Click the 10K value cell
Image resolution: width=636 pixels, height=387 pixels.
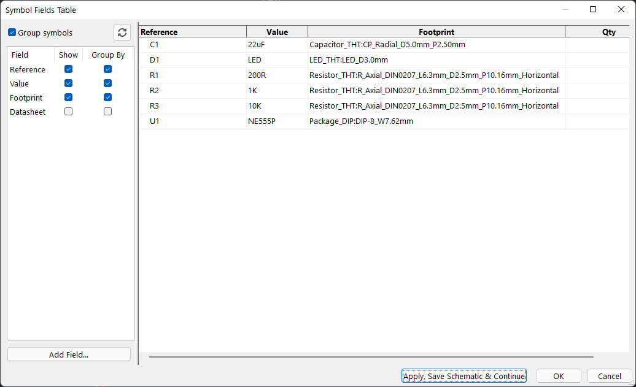click(x=277, y=106)
